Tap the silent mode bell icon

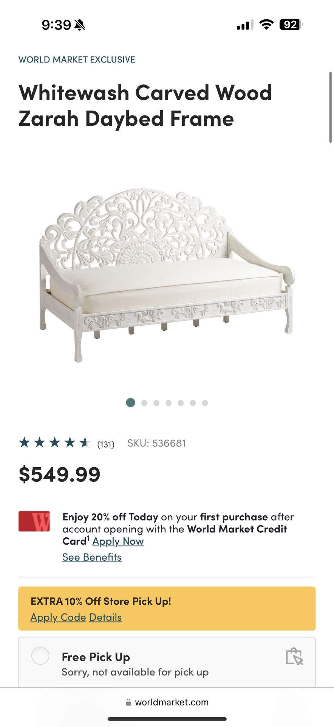point(80,25)
